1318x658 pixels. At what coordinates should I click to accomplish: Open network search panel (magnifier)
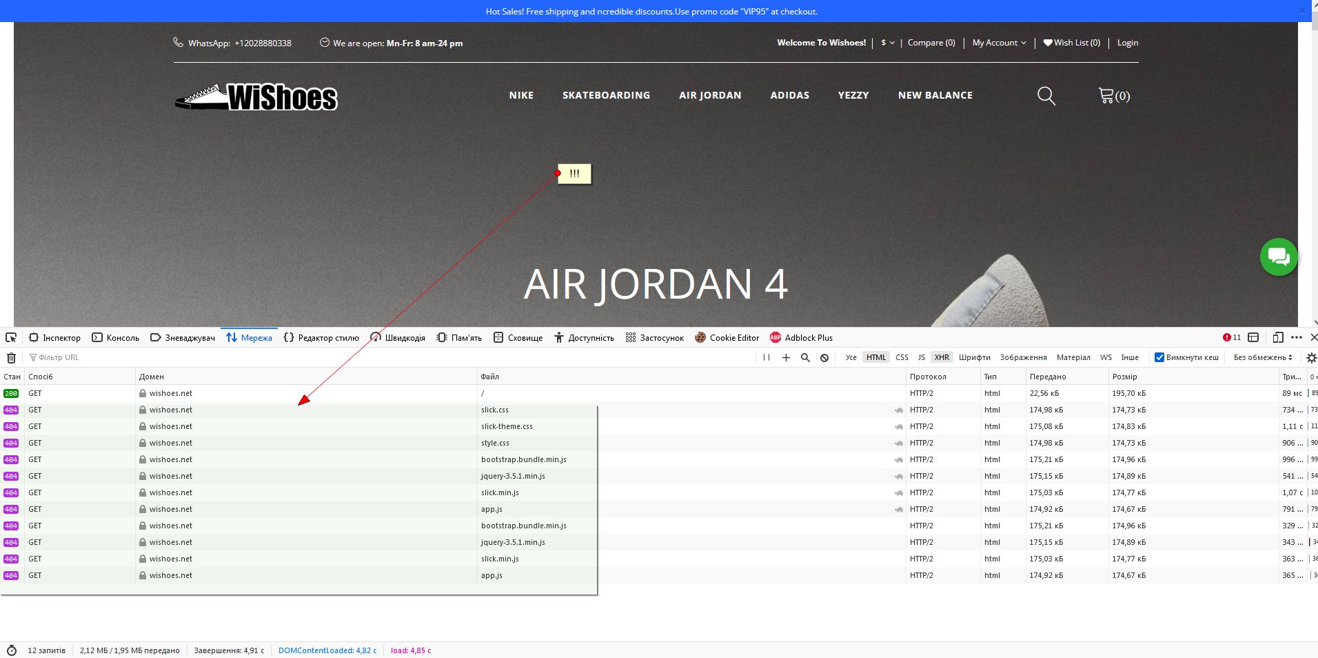tap(805, 357)
